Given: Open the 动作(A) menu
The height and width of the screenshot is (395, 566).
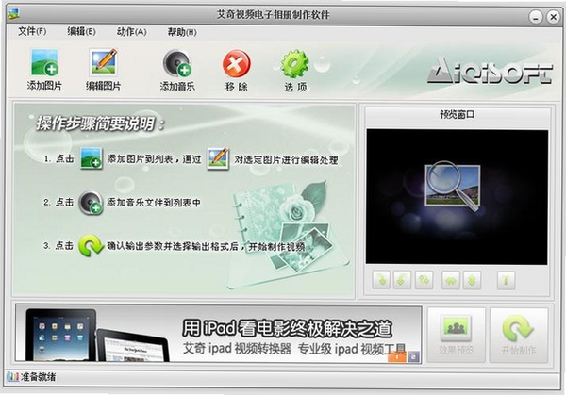Looking at the screenshot, I should (131, 32).
